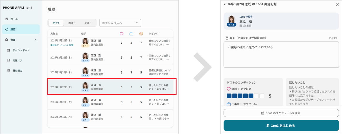
Task: Click the smiley face column icon
Action: (x=141, y=34)
